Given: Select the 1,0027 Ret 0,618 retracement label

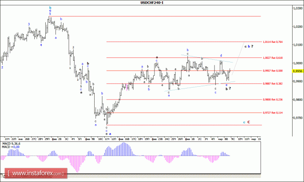Looking at the screenshot, I should click(272, 58).
